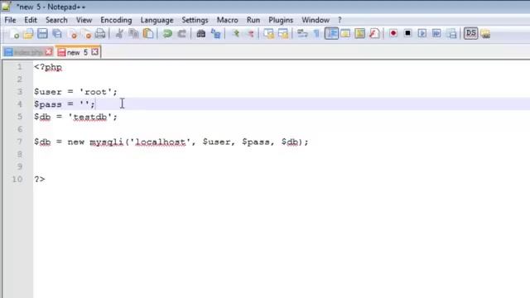Redo edit with grey arrow icon
Image resolution: width=530 pixels, height=298 pixels.
coord(182,33)
